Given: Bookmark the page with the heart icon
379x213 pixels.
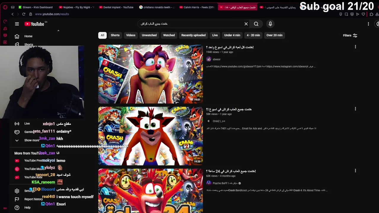Looking at the screenshot, I should (363, 14).
